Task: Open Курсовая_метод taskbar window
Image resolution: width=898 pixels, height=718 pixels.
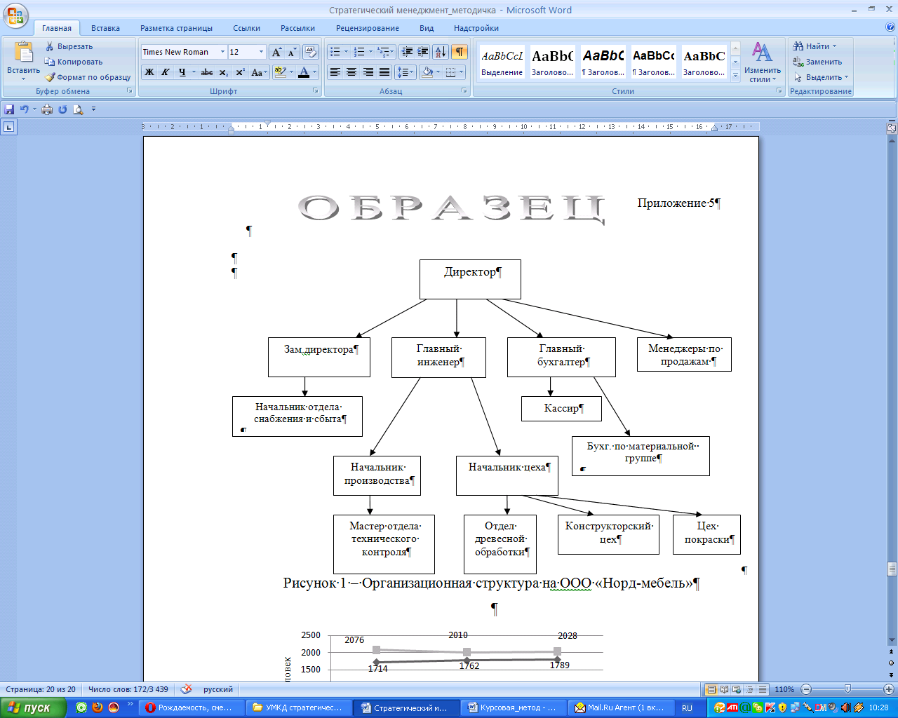Action: pos(514,708)
